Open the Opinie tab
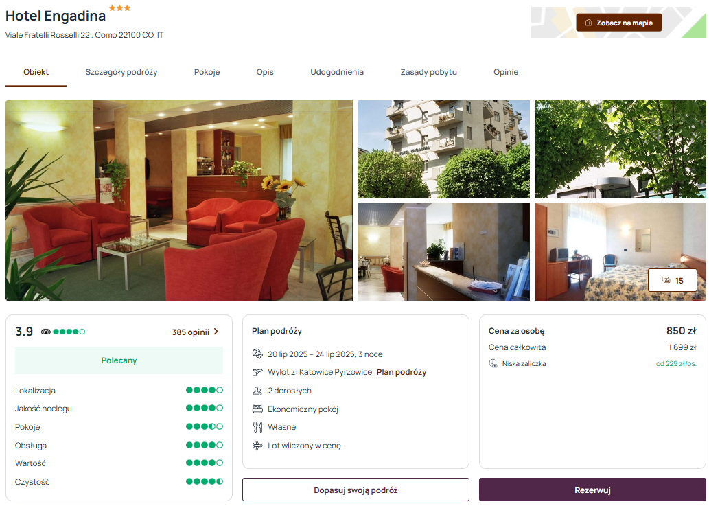The height and width of the screenshot is (506, 709). click(506, 72)
